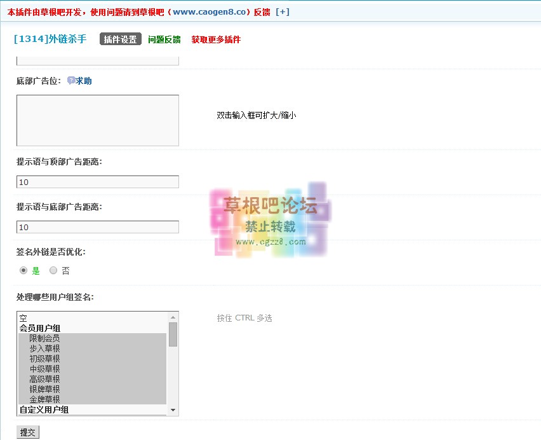This screenshot has height=440, width=541.
Task: Select 限制会员 in the user group list
Action: 44,338
